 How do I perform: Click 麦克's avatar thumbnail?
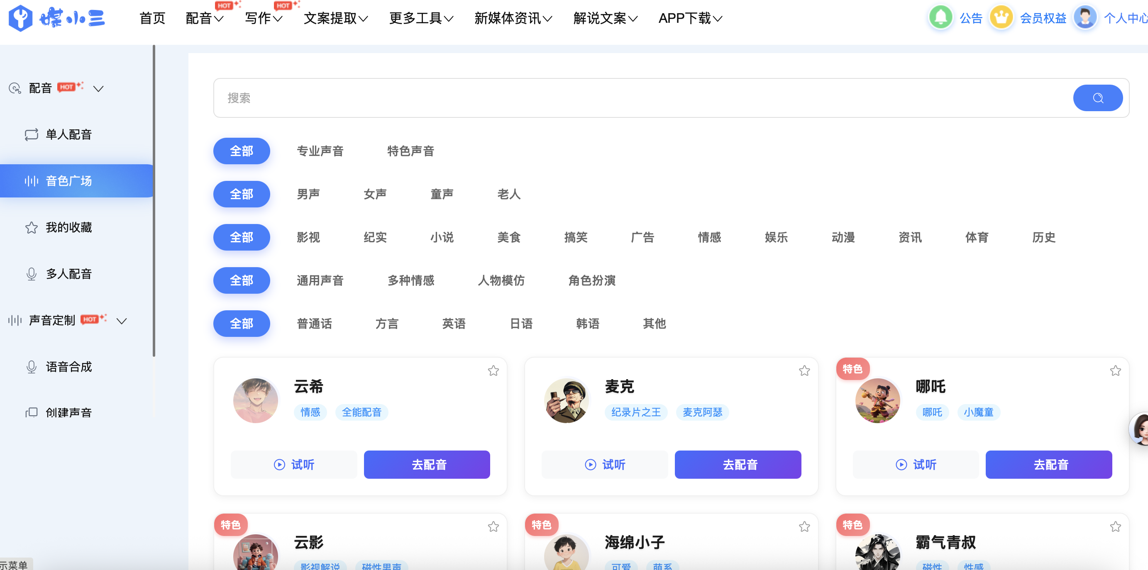[567, 400]
